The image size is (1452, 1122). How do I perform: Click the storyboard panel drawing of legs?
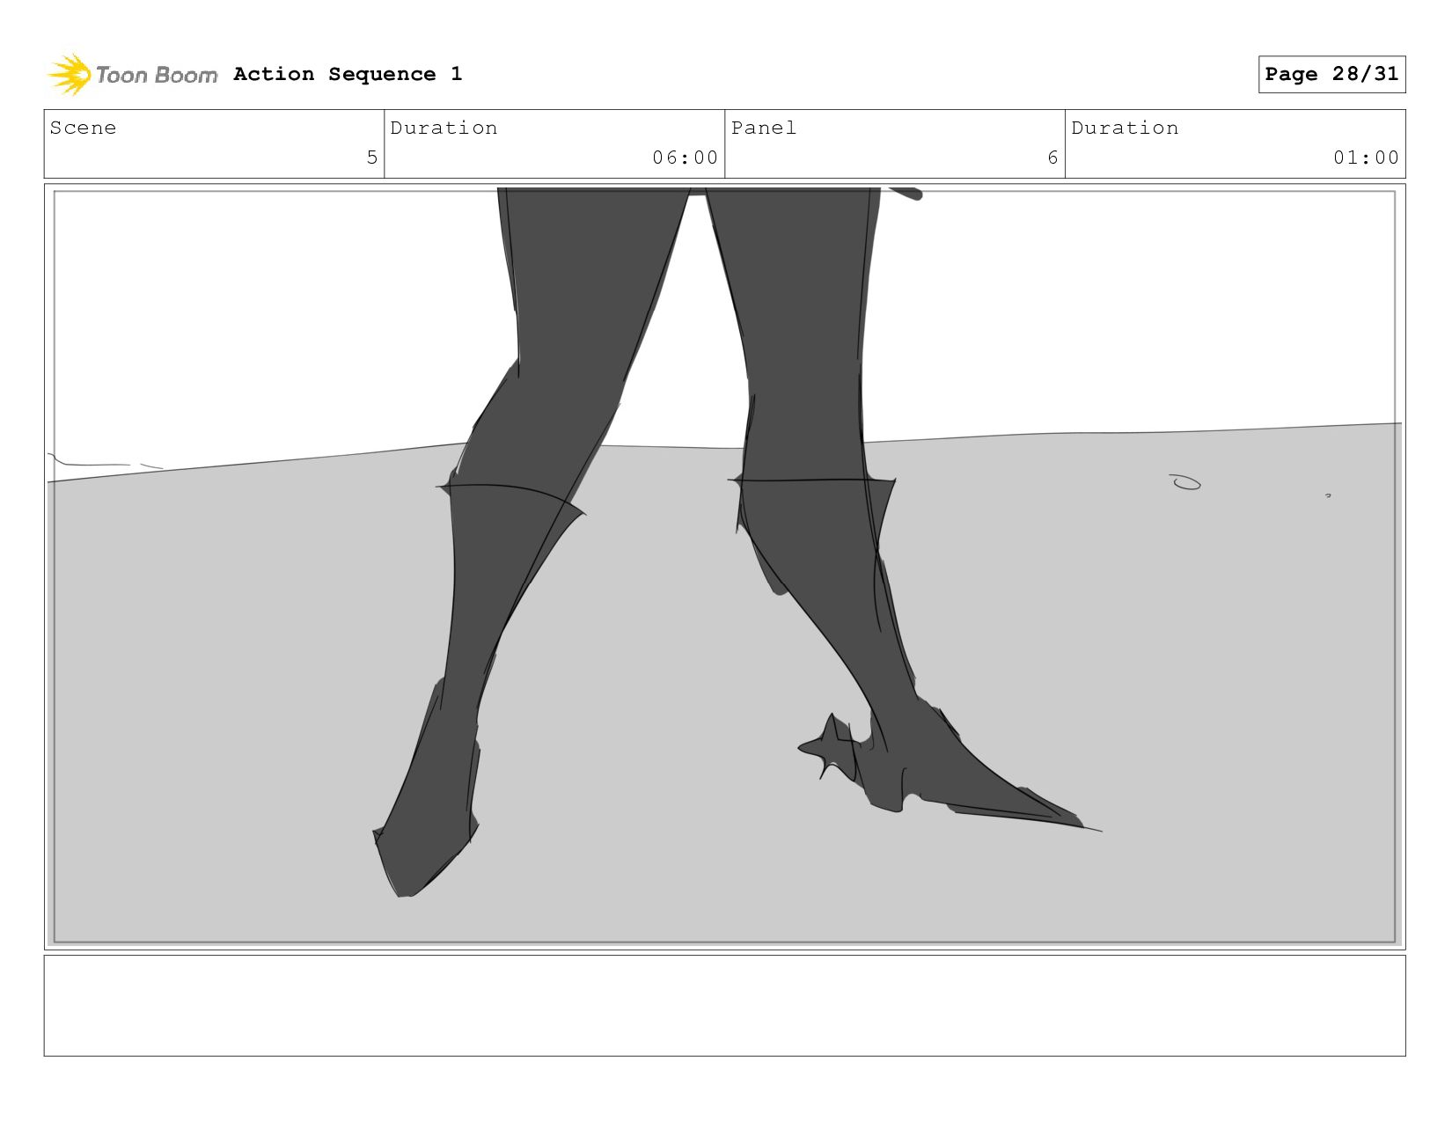point(724,567)
